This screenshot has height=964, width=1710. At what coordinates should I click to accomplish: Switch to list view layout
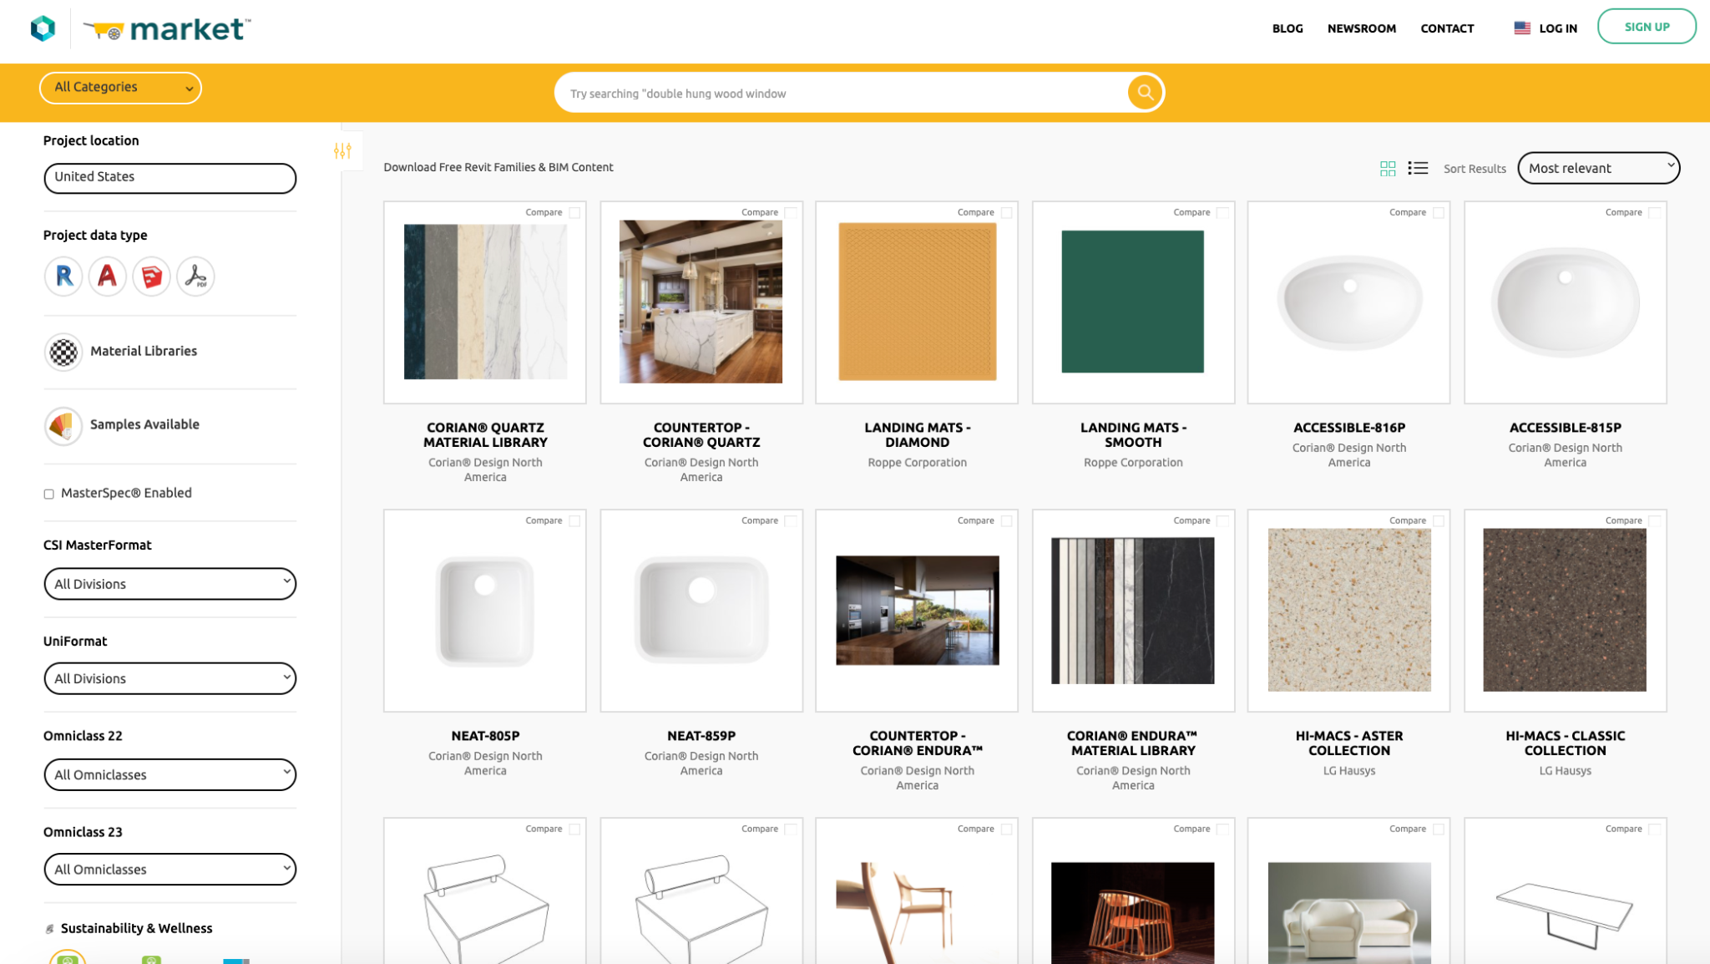pyautogui.click(x=1418, y=169)
